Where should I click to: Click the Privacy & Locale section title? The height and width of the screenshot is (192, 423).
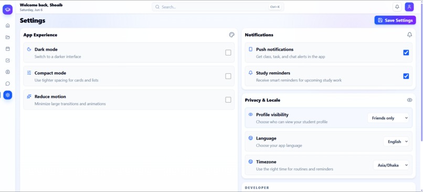(x=262, y=100)
